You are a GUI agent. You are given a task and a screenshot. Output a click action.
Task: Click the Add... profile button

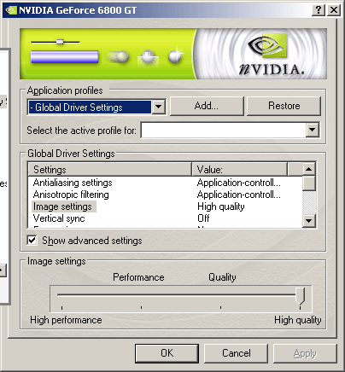207,106
